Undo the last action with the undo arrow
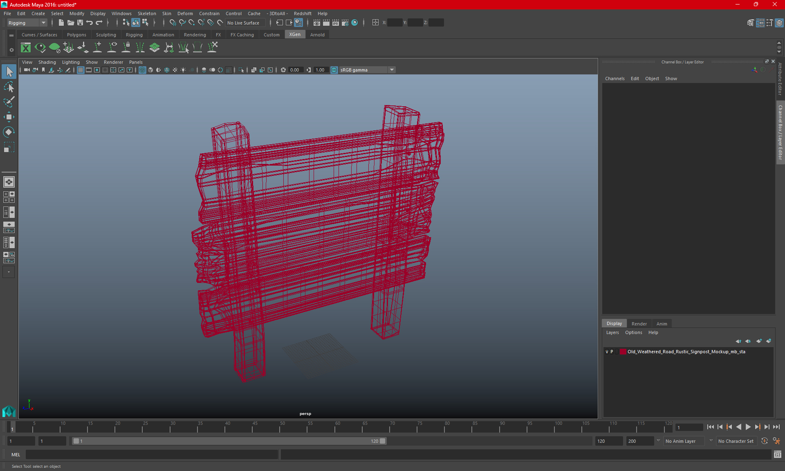Image resolution: width=785 pixels, height=471 pixels. click(x=90, y=23)
